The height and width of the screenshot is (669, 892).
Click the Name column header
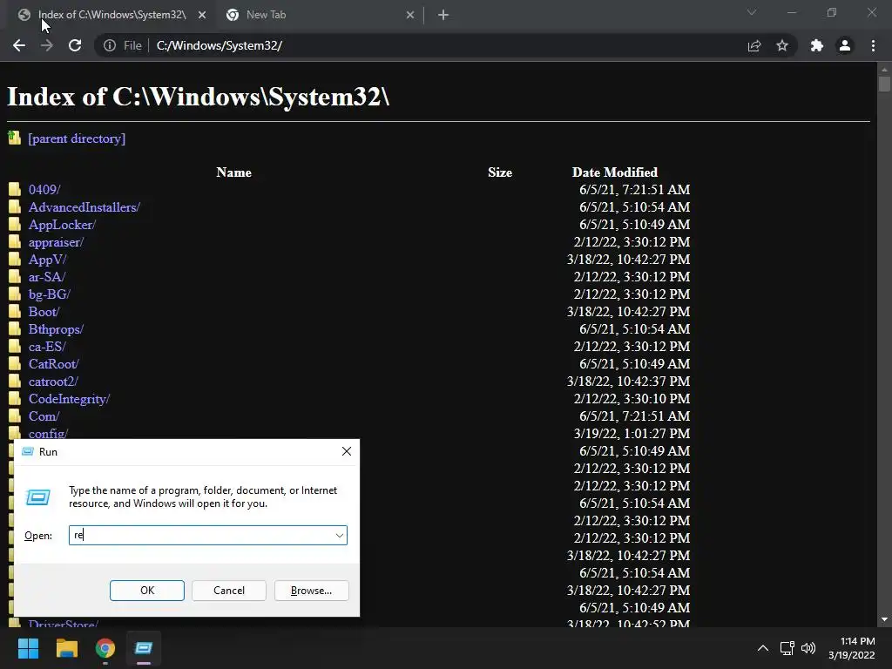tap(233, 172)
